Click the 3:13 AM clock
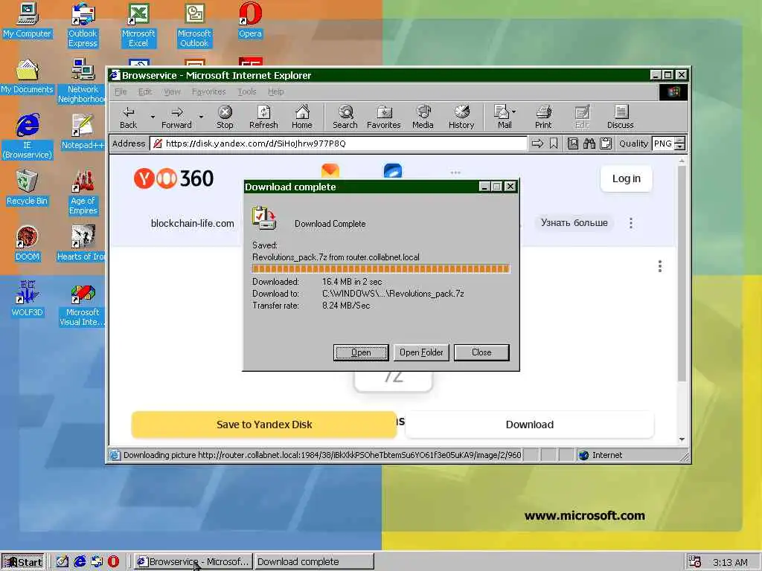 coord(730,562)
